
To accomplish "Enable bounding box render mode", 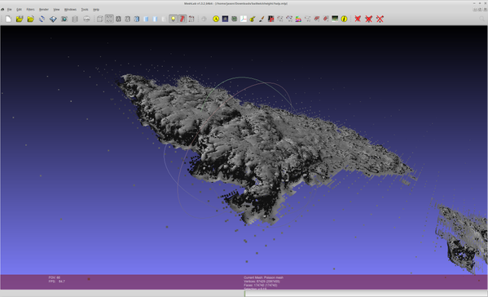I will coord(100,19).
